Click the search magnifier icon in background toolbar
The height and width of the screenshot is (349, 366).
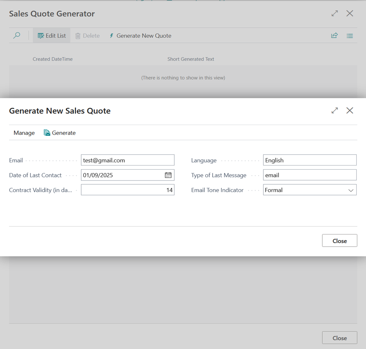[17, 36]
